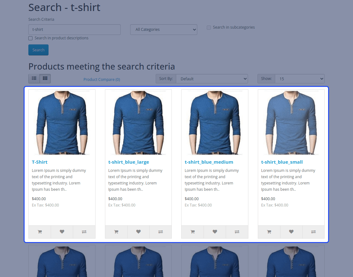Compare the t-shirt_blue_small product
The image size is (353, 277).
pyautogui.click(x=313, y=232)
